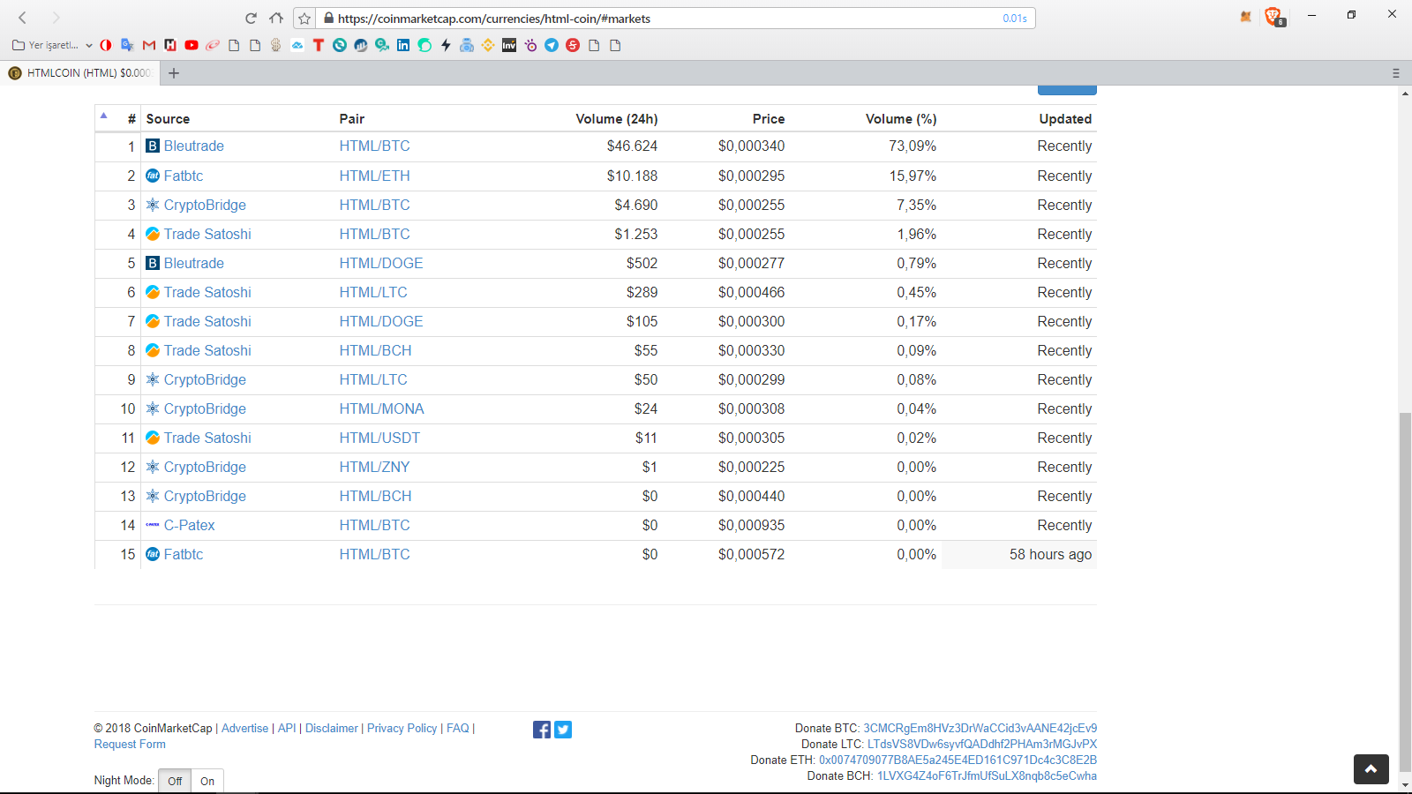Click the Donate BTC address
This screenshot has height=794, width=1412.
(x=980, y=729)
